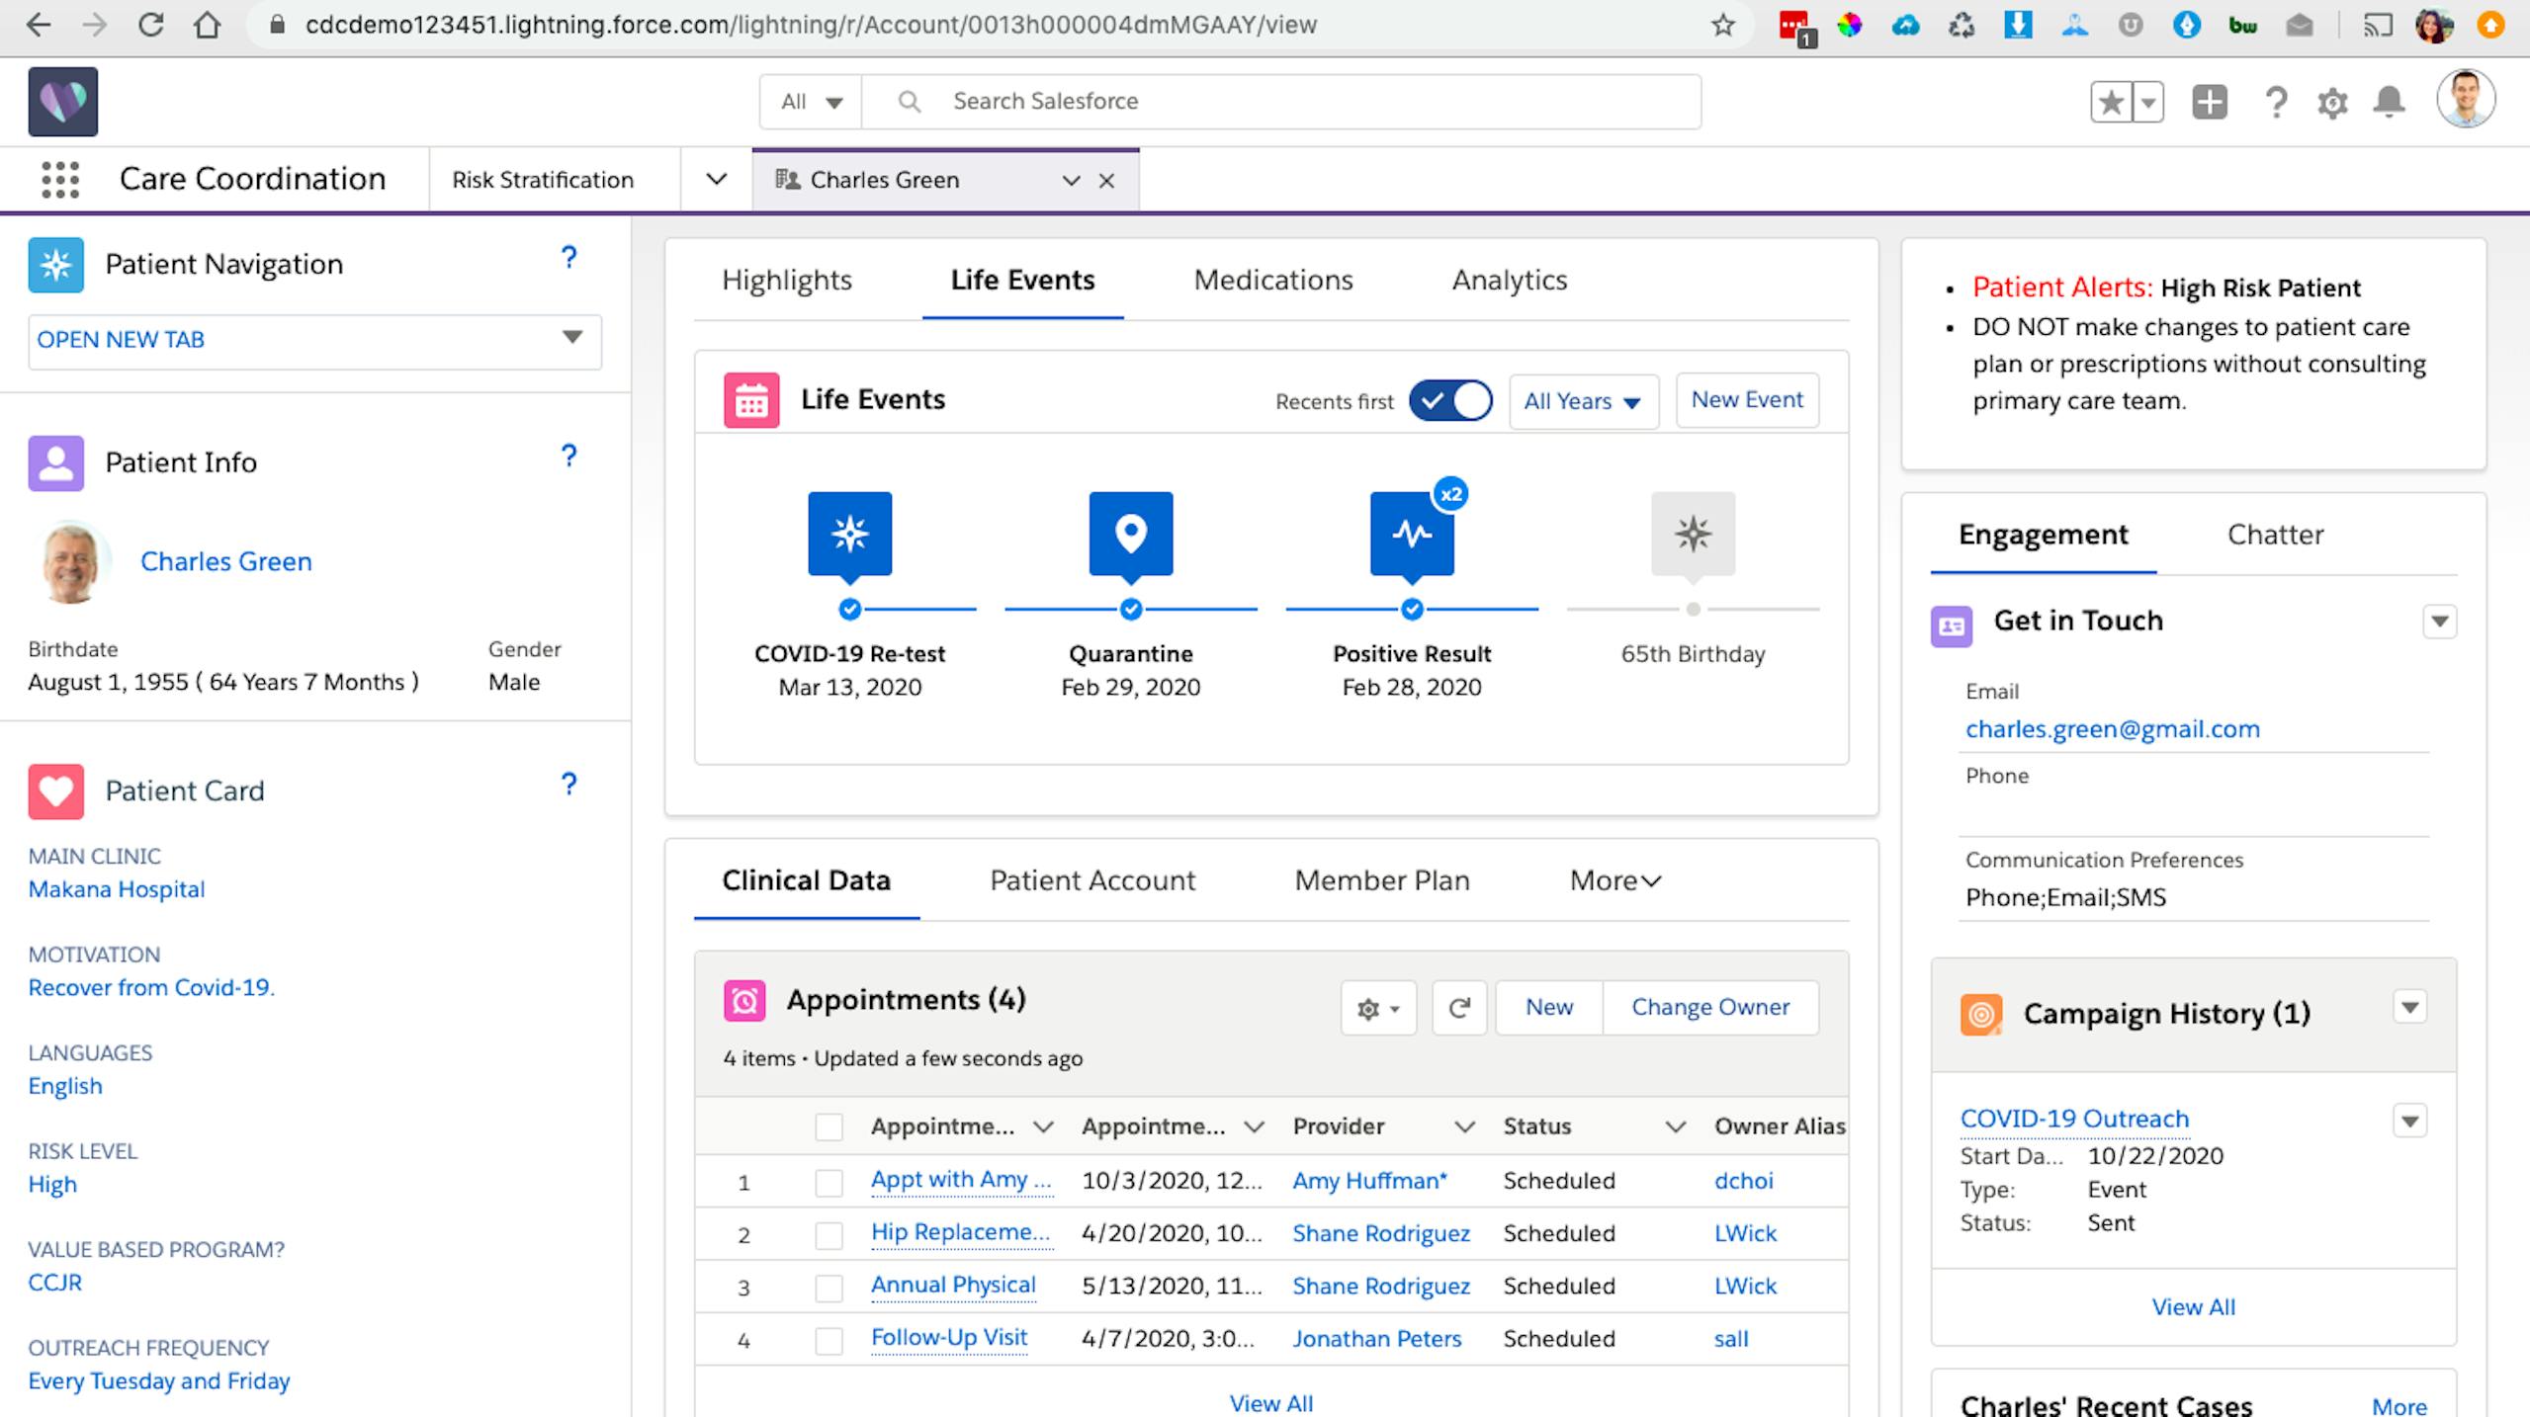Check the Hip Replacement row checkbox
This screenshot has width=2530, height=1417.
pyautogui.click(x=829, y=1234)
